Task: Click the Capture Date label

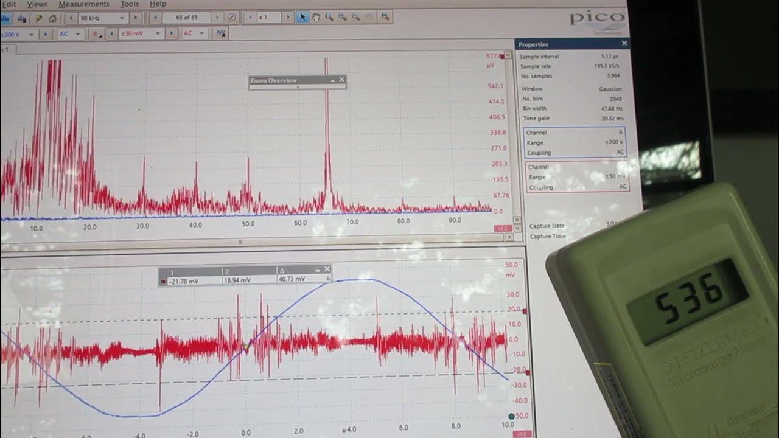Action: (548, 226)
